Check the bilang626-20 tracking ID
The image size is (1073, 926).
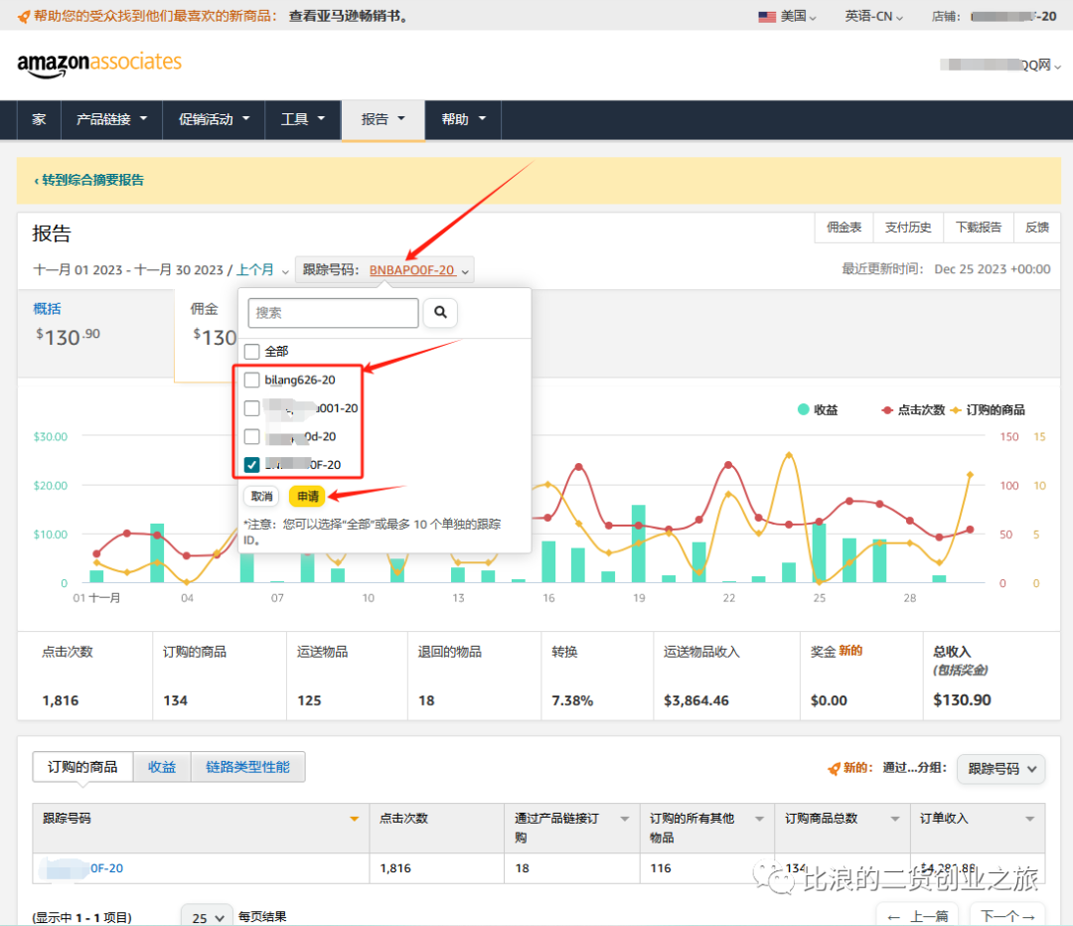[251, 380]
